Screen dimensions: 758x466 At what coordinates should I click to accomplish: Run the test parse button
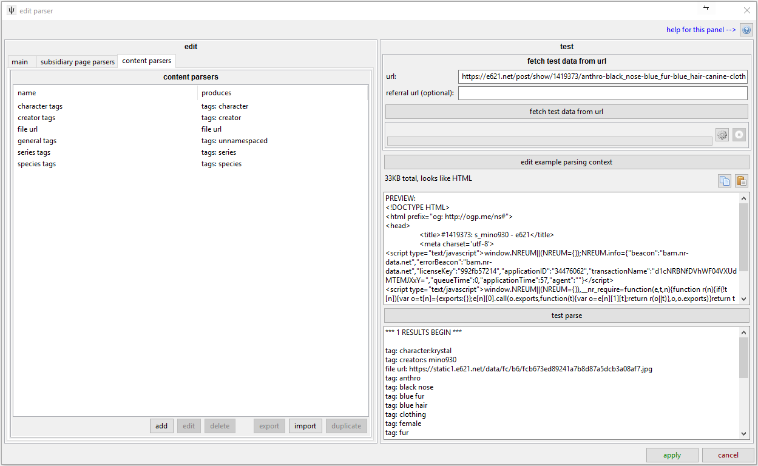[x=566, y=316]
